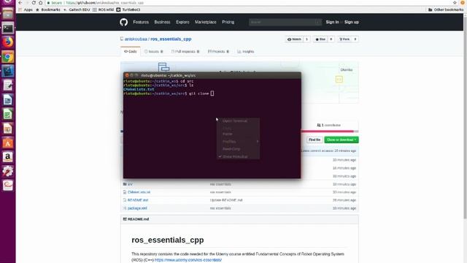Image resolution: width=467 pixels, height=263 pixels.
Task: Click the GitHub Octocat logo
Action: coord(123,22)
